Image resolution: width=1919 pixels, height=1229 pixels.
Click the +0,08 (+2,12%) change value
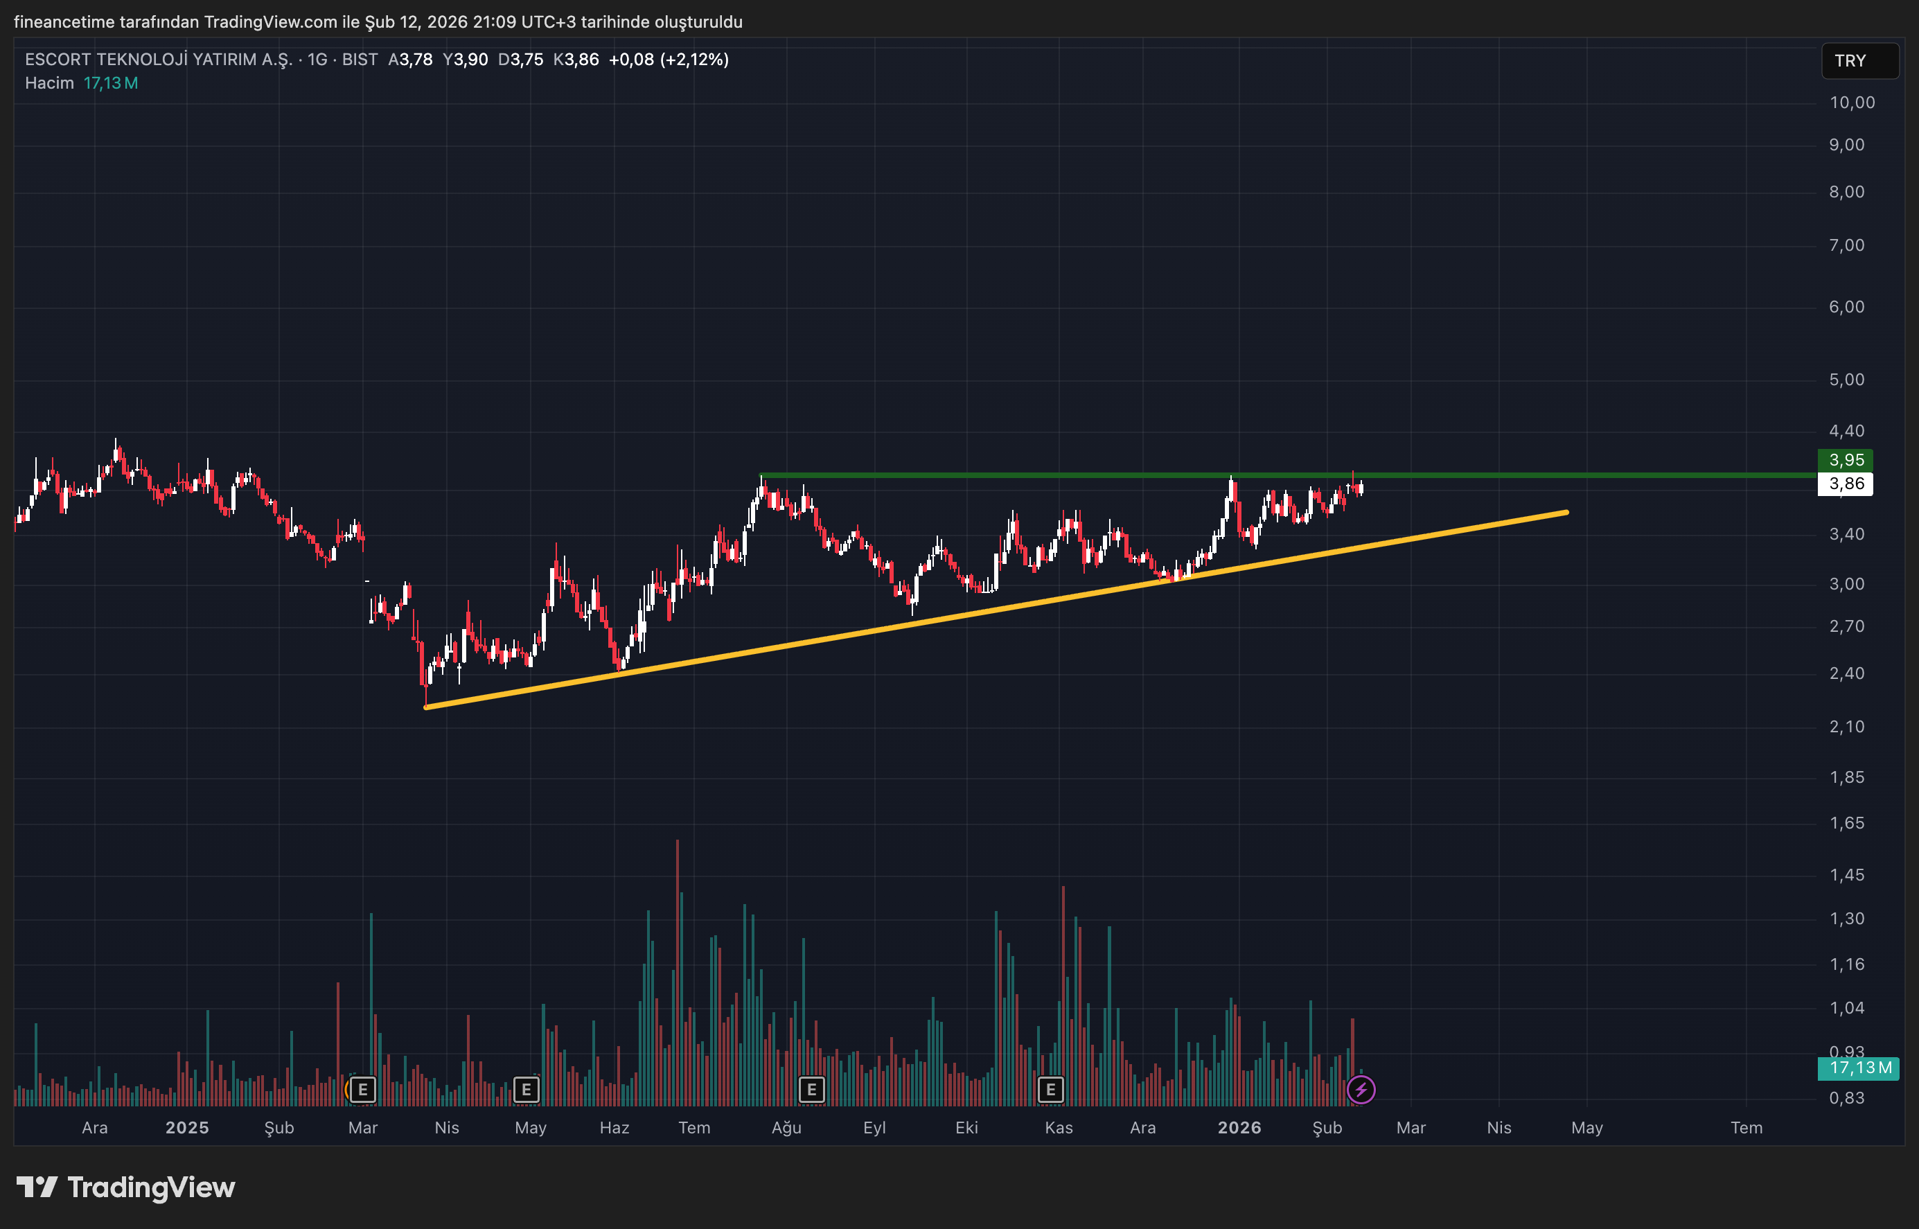669,60
